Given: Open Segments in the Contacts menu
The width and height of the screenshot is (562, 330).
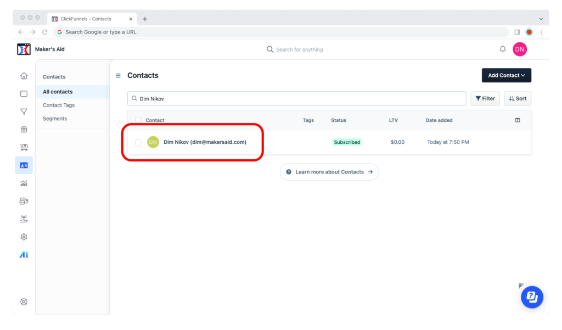Looking at the screenshot, I should click(55, 119).
